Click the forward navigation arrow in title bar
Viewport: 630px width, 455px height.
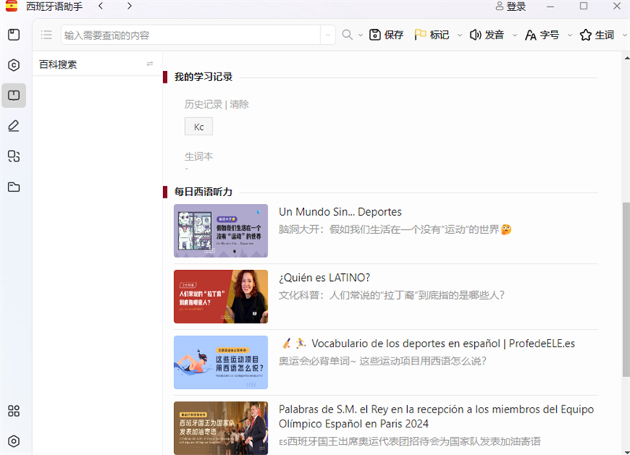(129, 6)
